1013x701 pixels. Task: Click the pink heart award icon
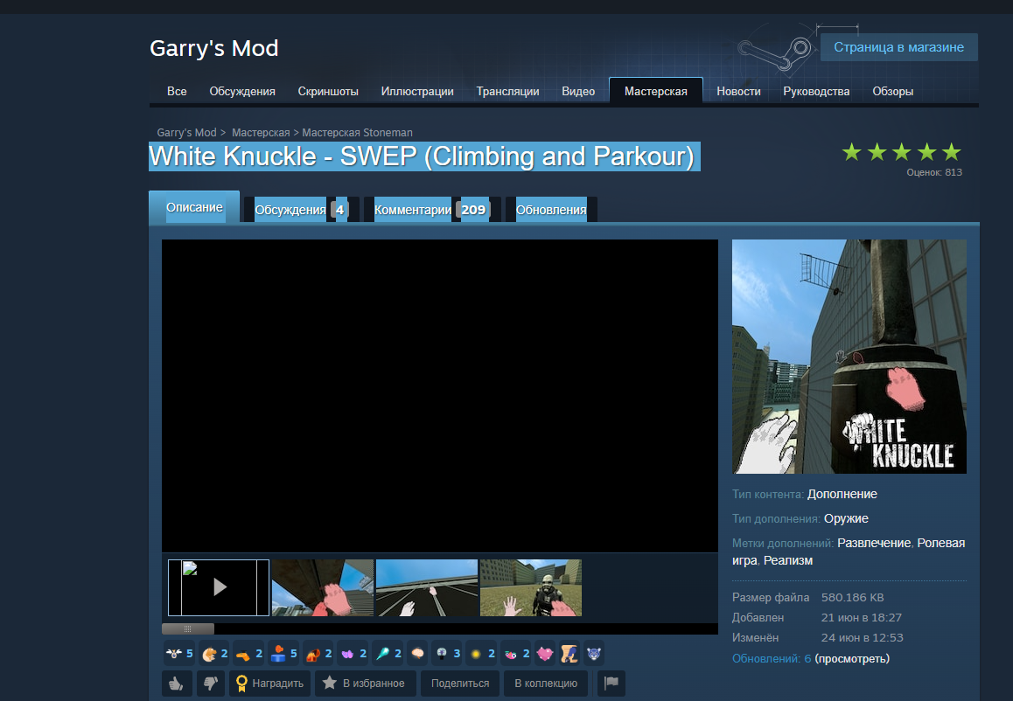545,654
